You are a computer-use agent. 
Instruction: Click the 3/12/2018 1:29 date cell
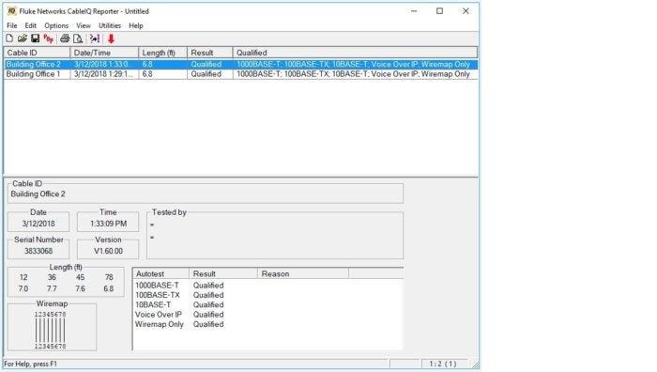103,74
